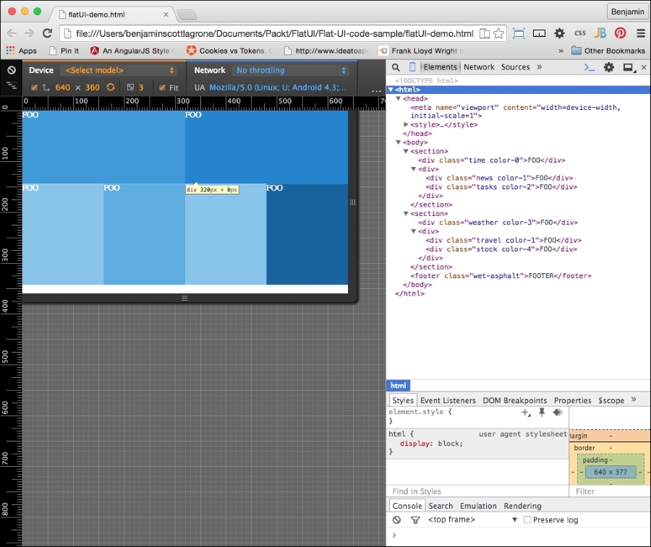
Task: Open the DevTools settings gear icon
Action: click(607, 66)
